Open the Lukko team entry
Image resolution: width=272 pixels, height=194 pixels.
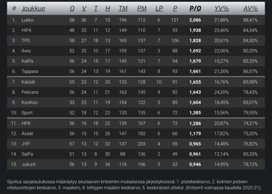[28, 20]
